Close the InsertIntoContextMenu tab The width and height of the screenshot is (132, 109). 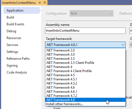point(45,2)
